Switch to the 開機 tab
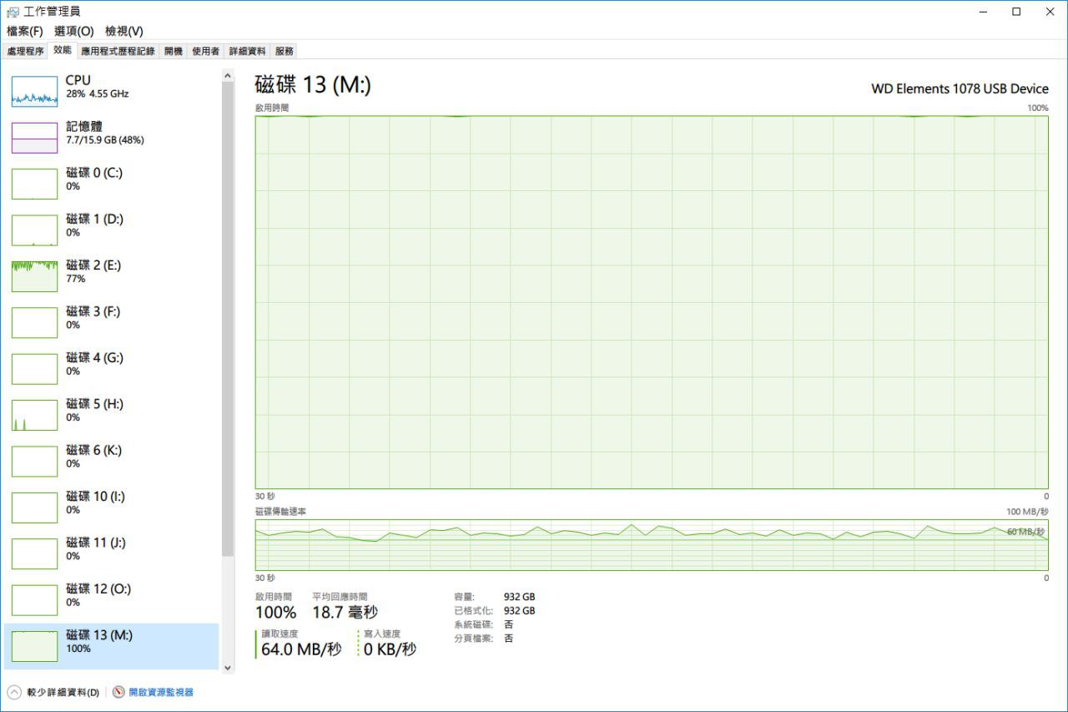 pyautogui.click(x=173, y=51)
